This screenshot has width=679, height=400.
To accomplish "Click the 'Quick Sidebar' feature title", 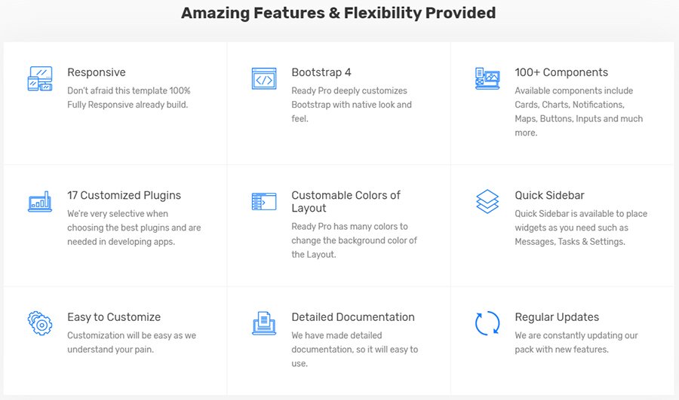I will coord(549,195).
